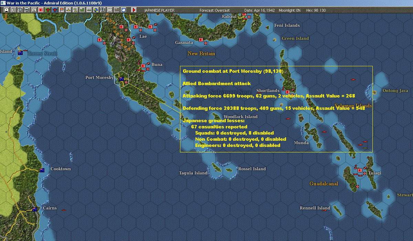Select red ship task force near Munda
Image resolution: width=413 pixels, height=241 pixels.
(324, 132)
